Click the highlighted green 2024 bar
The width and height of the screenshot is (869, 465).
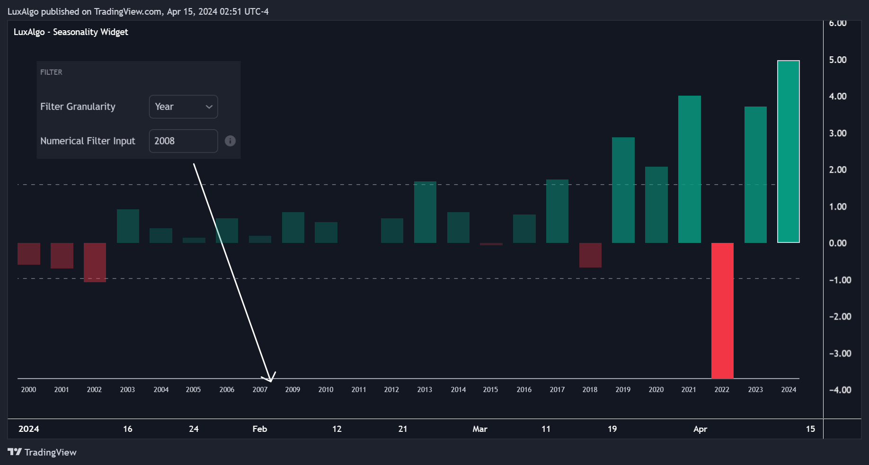tap(789, 152)
